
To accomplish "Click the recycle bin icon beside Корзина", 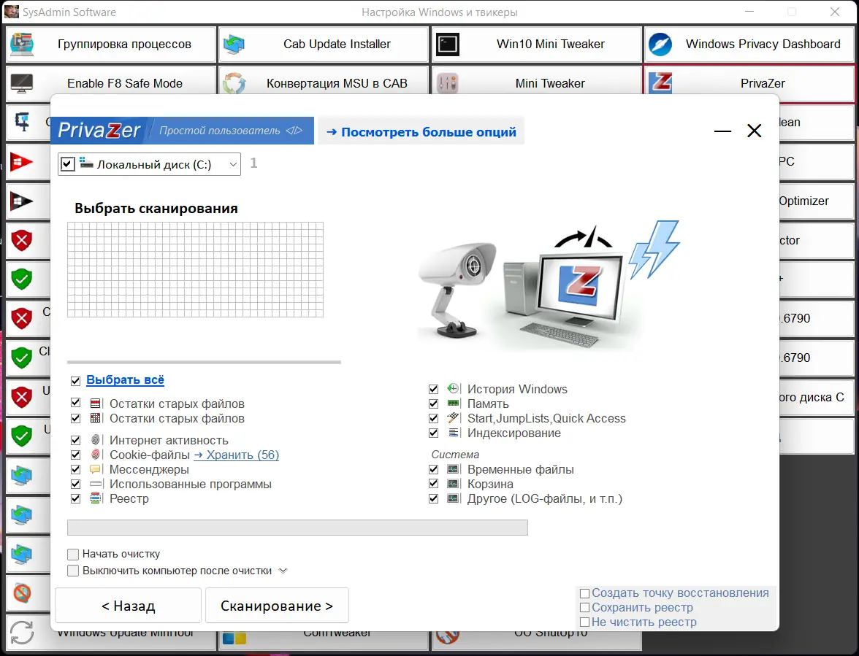I will click(x=454, y=484).
